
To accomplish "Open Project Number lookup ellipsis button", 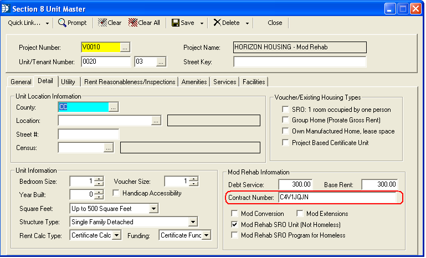I will click(125, 47).
